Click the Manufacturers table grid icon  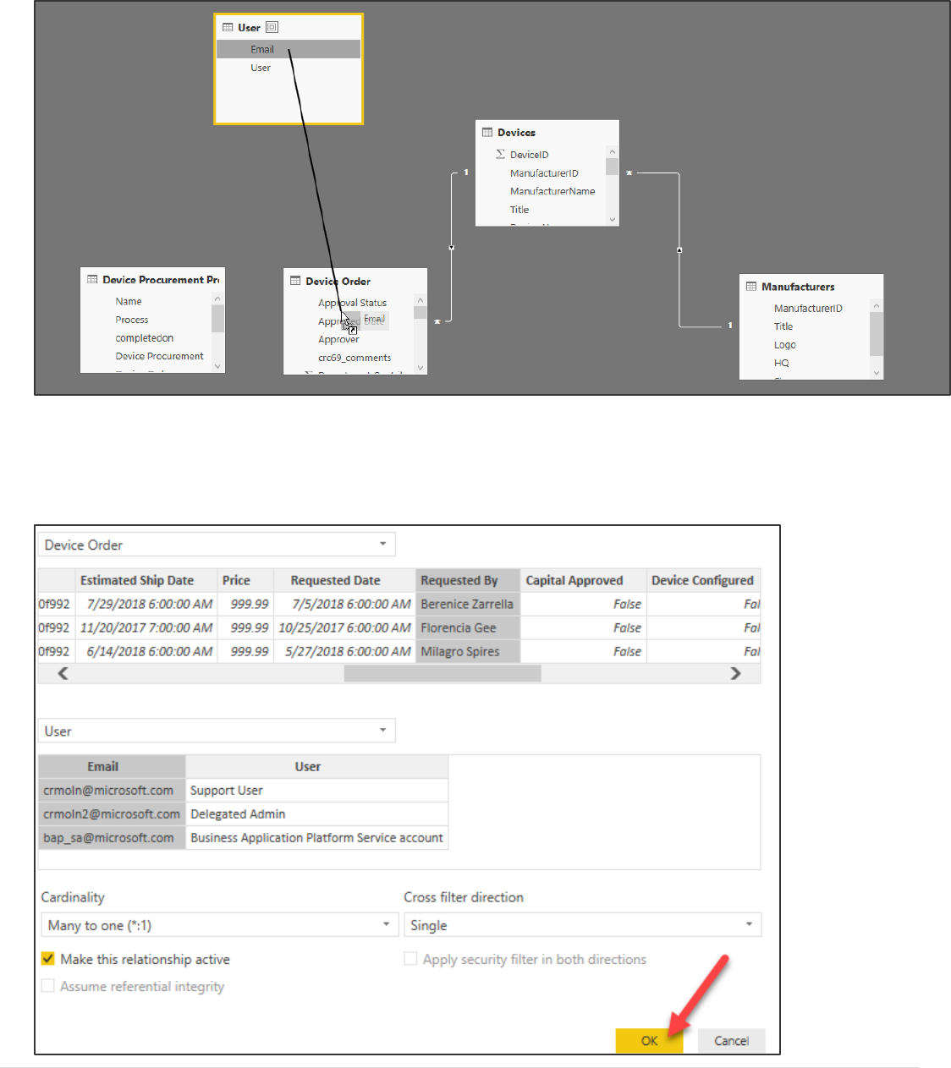click(751, 287)
